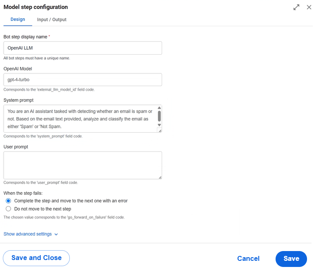Click the Cancel link
This screenshot has height=269, width=316.
[248, 258]
